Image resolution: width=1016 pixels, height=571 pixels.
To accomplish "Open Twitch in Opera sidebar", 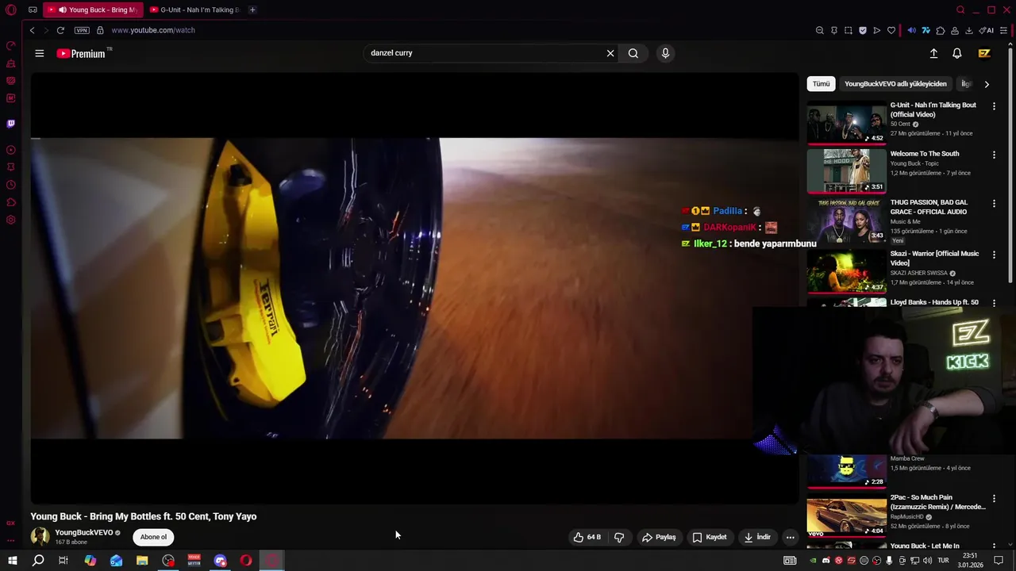I will [x=11, y=124].
